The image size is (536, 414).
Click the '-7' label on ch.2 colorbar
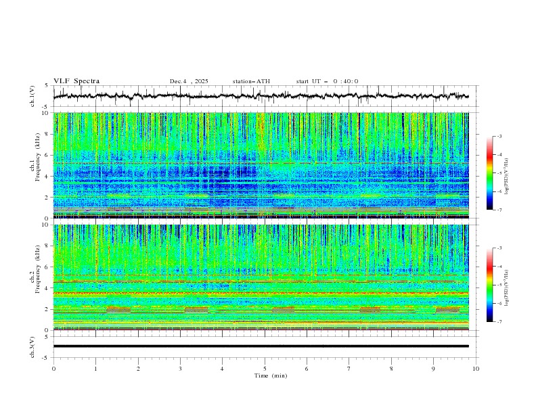click(x=499, y=322)
